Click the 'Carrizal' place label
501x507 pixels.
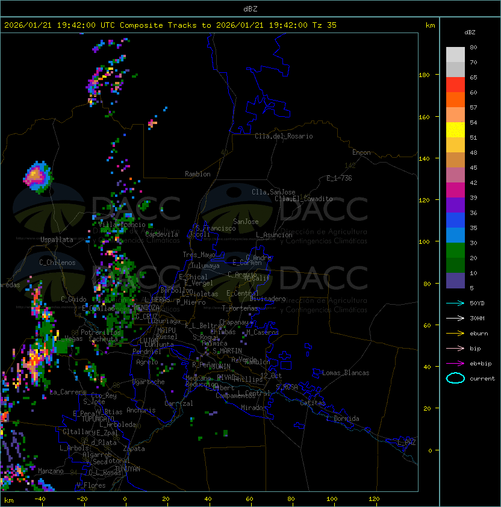click(x=178, y=403)
